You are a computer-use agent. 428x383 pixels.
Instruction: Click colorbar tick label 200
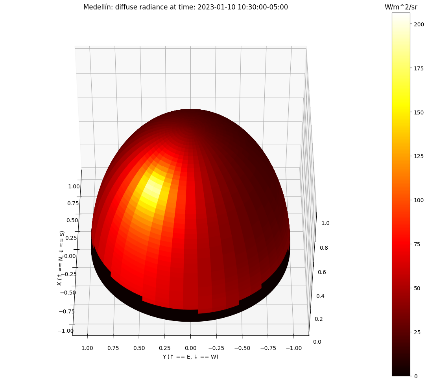tap(419, 24)
